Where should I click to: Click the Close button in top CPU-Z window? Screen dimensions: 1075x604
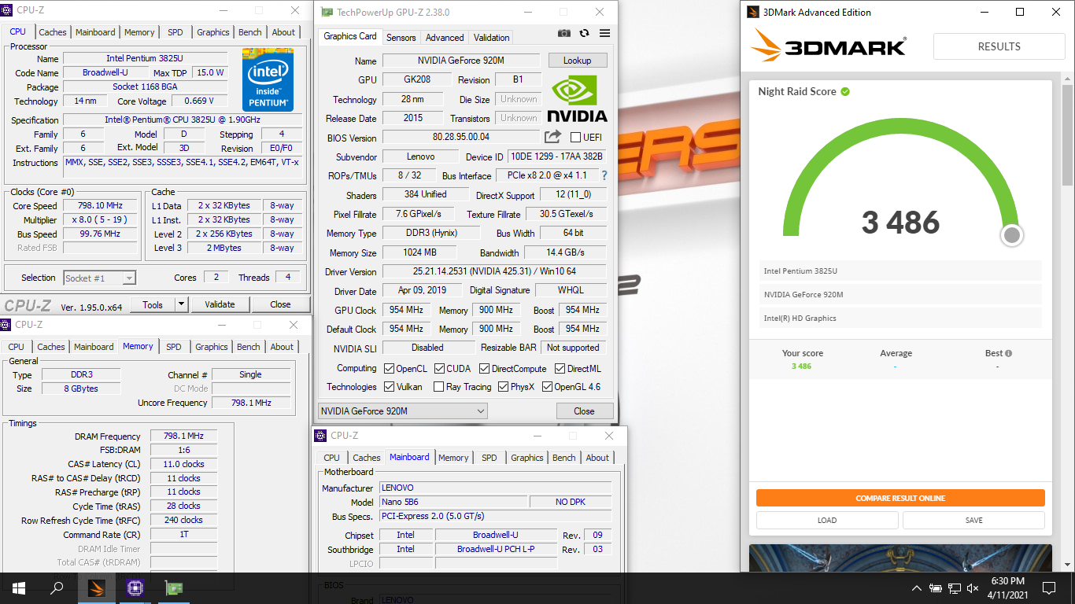tap(280, 304)
